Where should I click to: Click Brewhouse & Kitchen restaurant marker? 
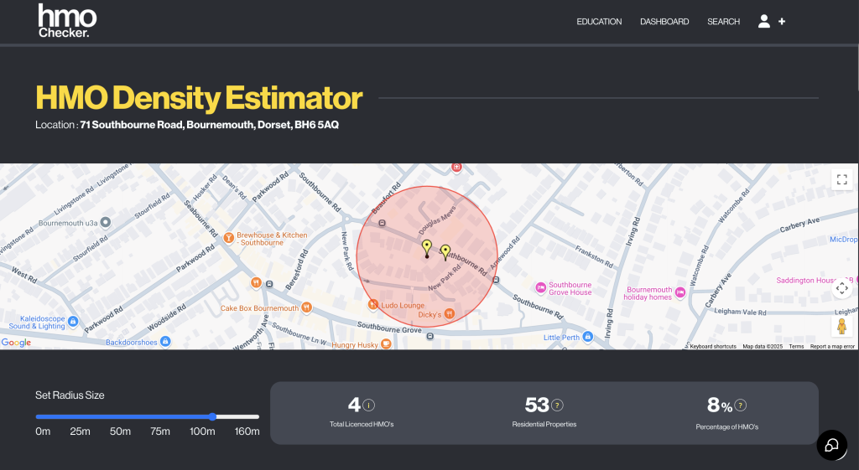229,238
